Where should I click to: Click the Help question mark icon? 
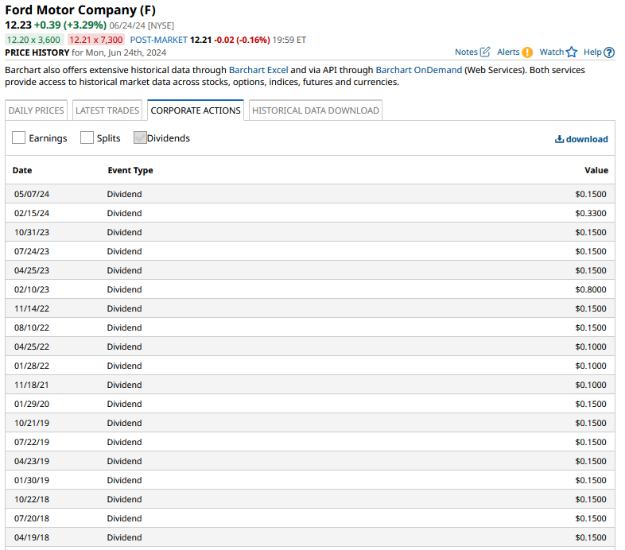(x=609, y=52)
